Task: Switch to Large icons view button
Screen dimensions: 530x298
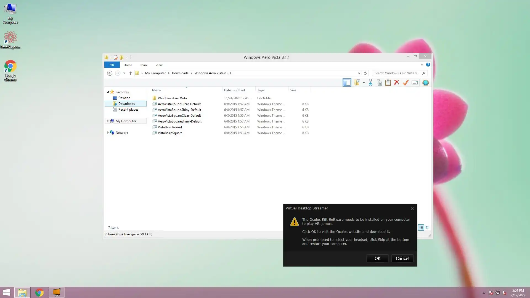Action: tap(427, 227)
